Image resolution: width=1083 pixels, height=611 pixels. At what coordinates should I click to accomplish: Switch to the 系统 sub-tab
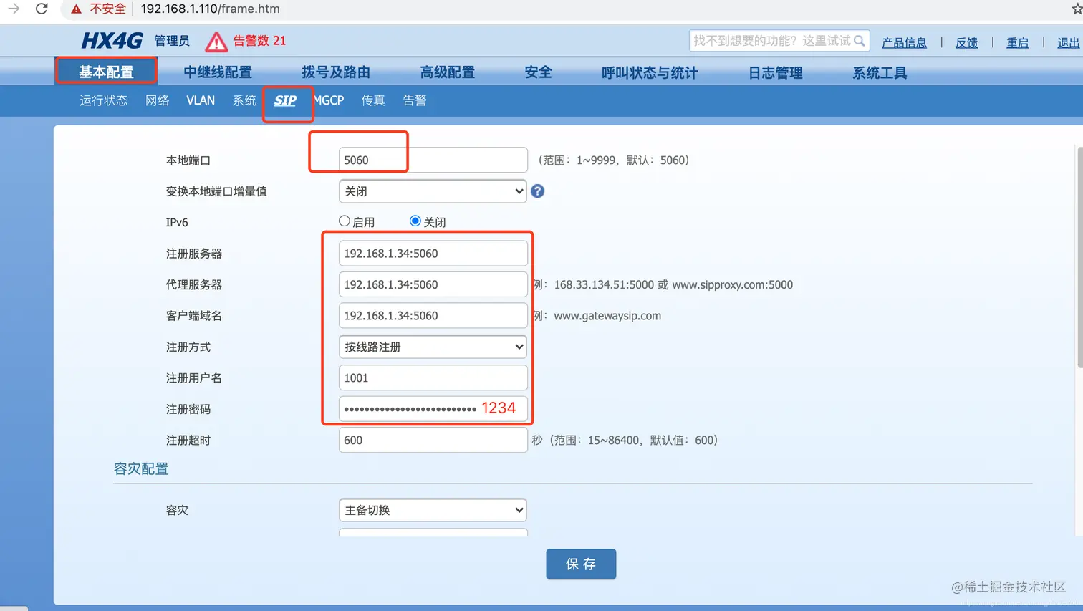point(244,100)
